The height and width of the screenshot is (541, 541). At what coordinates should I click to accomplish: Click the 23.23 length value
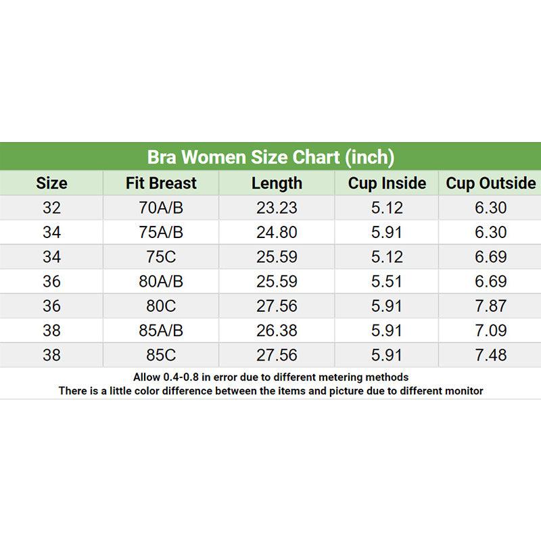pyautogui.click(x=277, y=208)
